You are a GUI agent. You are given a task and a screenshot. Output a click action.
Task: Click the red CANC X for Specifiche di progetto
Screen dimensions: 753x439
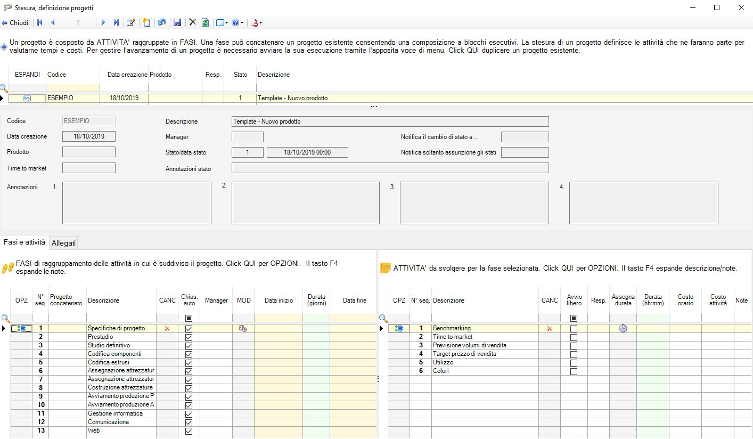click(x=167, y=329)
